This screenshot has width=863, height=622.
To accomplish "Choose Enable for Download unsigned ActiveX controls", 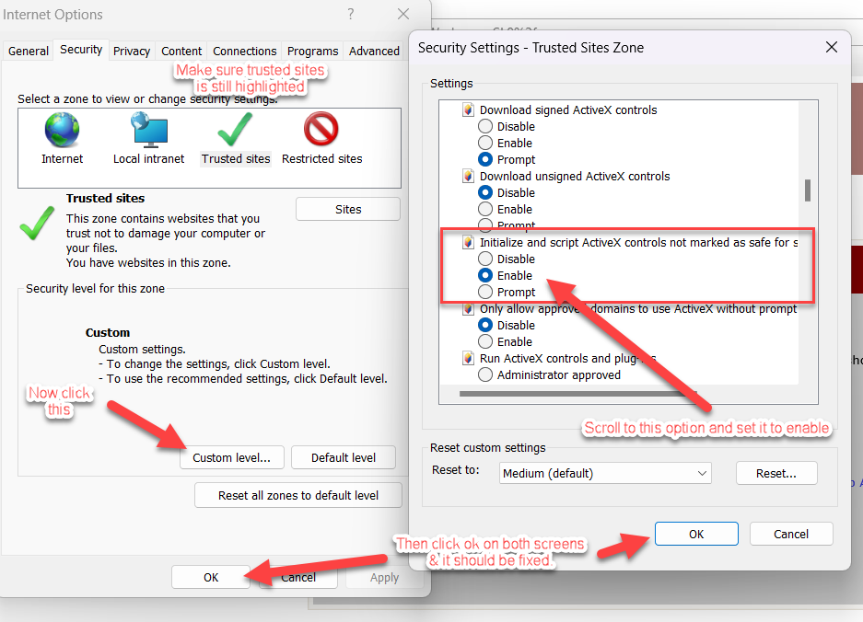I will (x=486, y=209).
